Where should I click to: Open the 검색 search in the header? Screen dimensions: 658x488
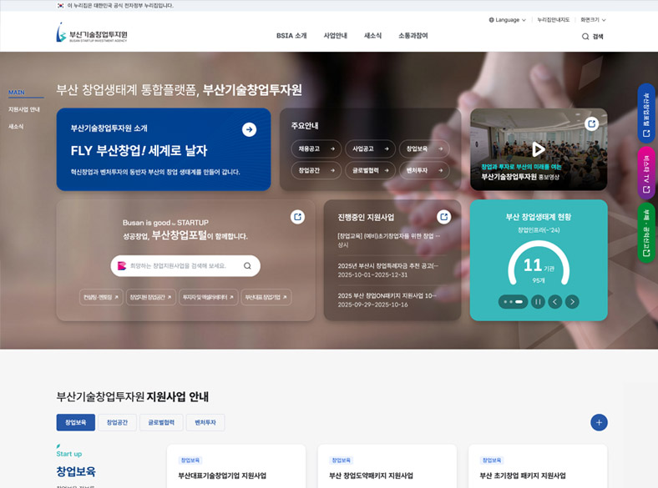(592, 37)
